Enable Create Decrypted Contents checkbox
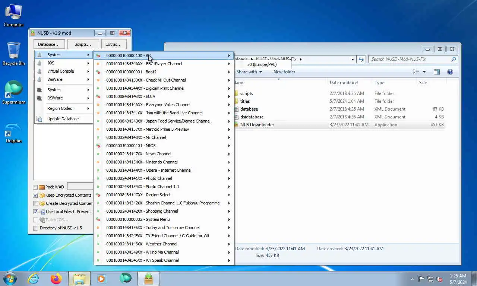This screenshot has height=286, width=477. click(35, 203)
